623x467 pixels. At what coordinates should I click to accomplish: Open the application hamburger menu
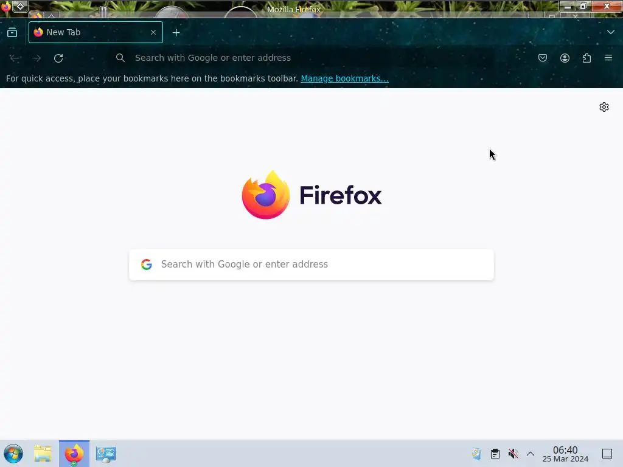[x=608, y=58]
